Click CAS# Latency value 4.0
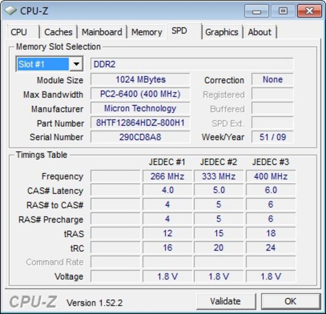Screen dimensions: 326x314 [167, 190]
